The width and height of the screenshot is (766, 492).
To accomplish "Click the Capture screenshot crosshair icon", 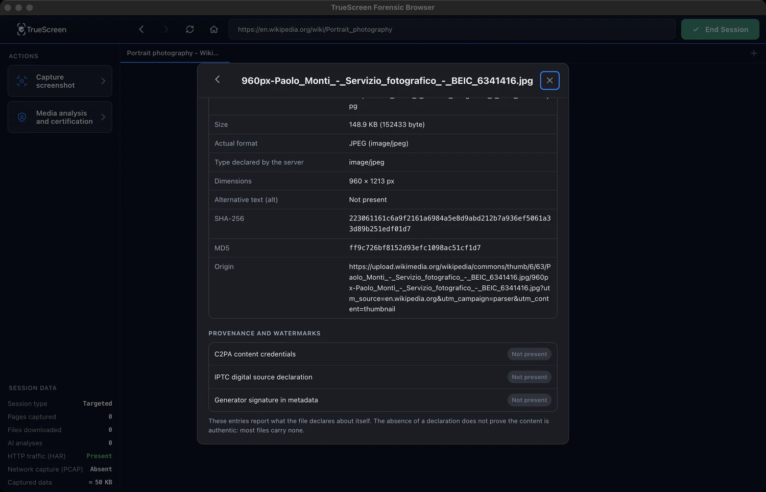I will click(22, 81).
